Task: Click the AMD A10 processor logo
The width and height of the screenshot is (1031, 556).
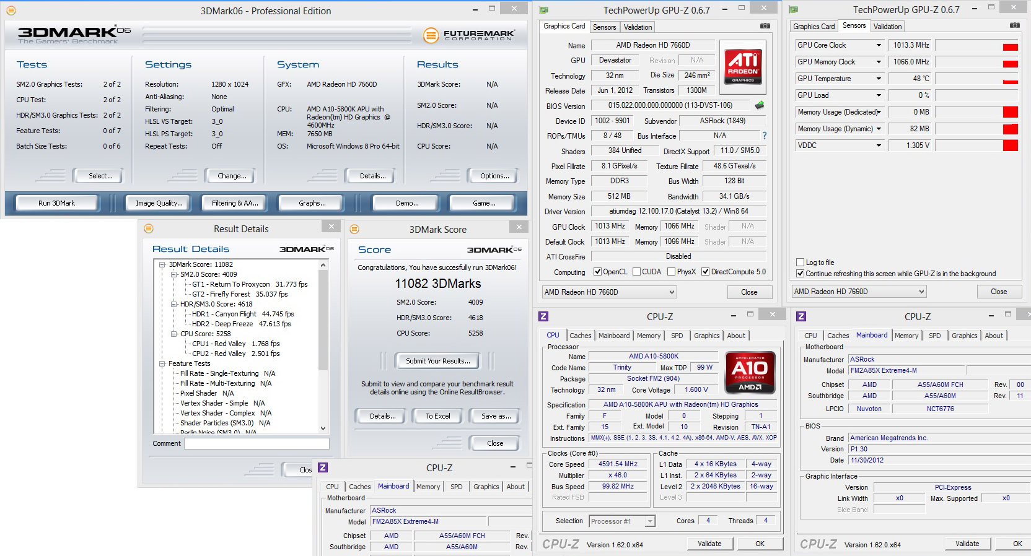Action: click(x=750, y=372)
